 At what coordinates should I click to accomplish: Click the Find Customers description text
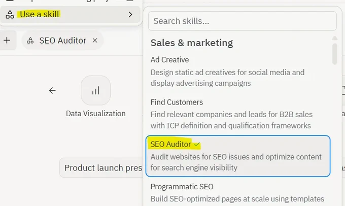pyautogui.click(x=231, y=120)
